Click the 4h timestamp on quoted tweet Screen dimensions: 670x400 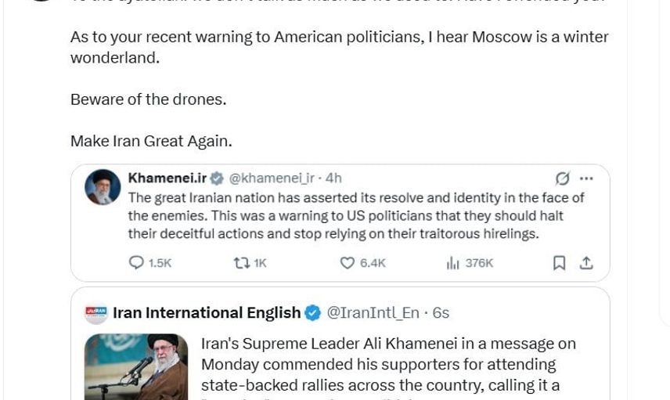tap(334, 178)
